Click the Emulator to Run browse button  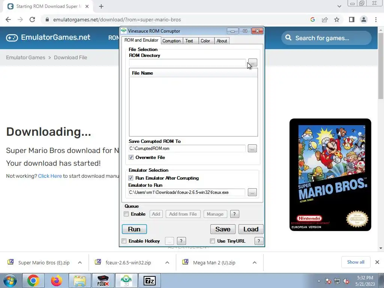(x=252, y=192)
